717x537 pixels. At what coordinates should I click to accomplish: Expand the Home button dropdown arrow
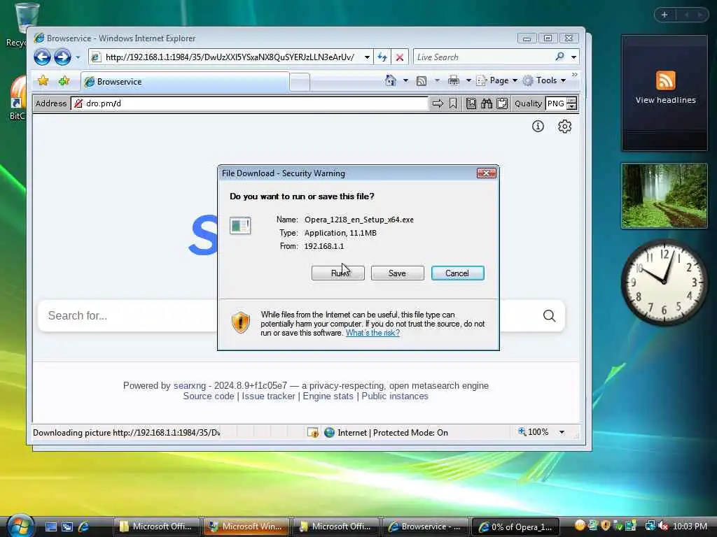click(405, 81)
